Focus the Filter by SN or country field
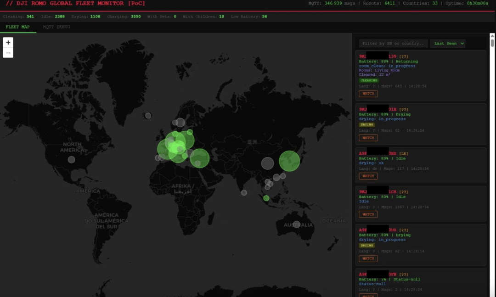The image size is (496, 297). click(x=393, y=44)
